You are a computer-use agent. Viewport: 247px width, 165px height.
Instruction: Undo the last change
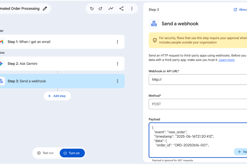(92, 9)
